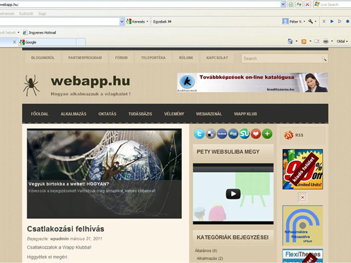Screen dimensions: 351x263
Task: Open the feeds dropdown arrow in command bar
Action: [310, 41]
